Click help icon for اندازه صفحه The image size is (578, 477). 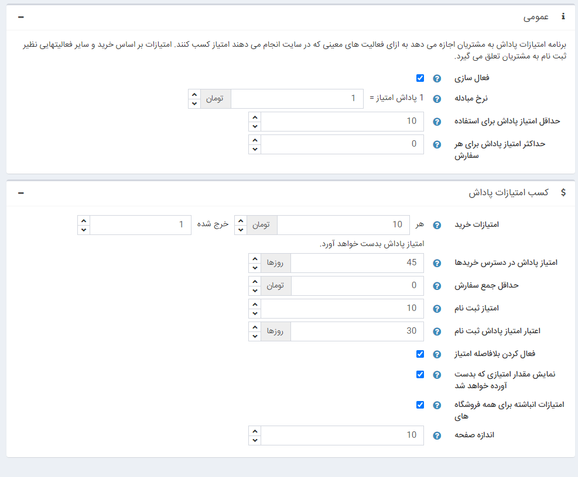point(436,435)
